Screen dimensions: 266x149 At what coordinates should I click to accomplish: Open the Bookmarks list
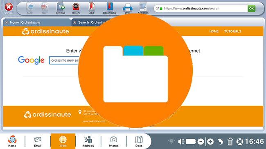109,8
